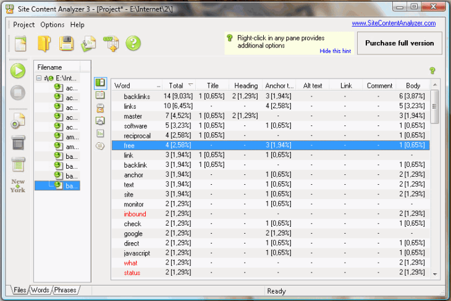Click the report export document icon
The image size is (451, 301).
88,44
